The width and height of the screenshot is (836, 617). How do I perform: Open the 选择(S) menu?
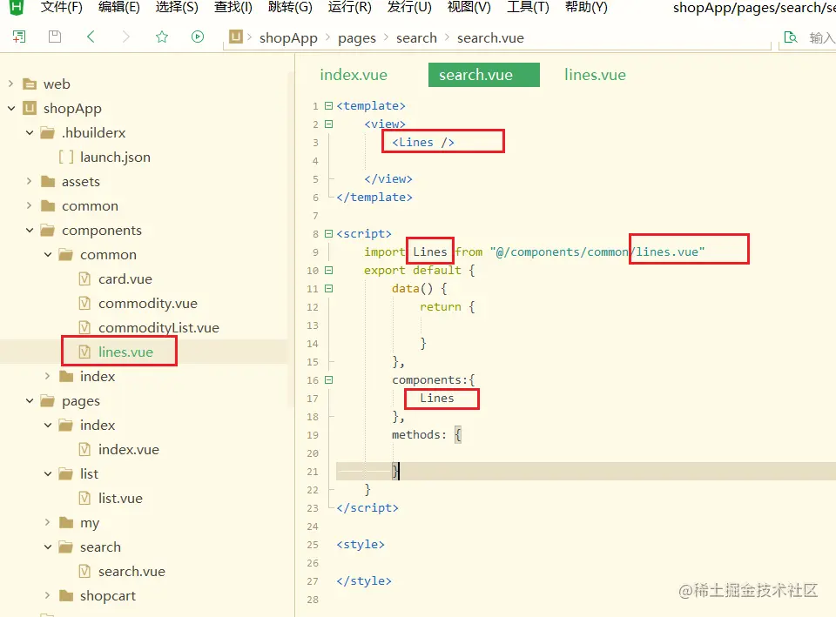[177, 8]
